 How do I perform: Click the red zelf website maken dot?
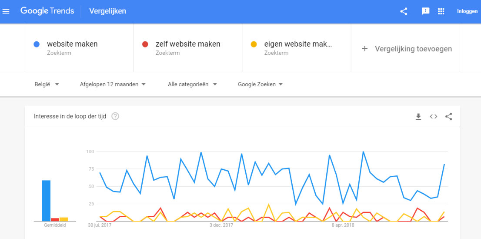coord(145,44)
